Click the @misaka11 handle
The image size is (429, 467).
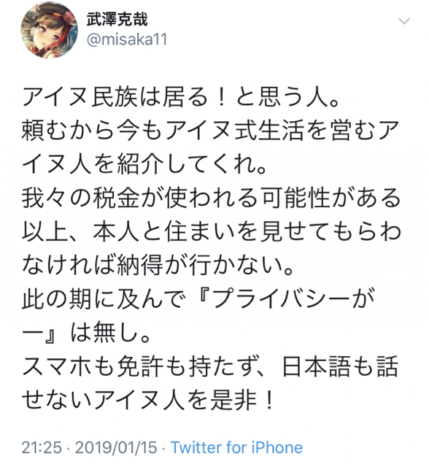click(x=127, y=39)
